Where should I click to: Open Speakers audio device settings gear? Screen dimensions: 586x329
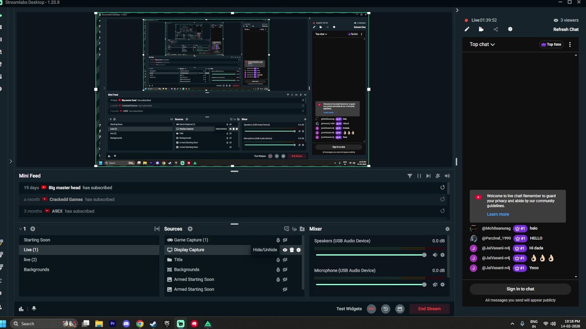pyautogui.click(x=442, y=255)
